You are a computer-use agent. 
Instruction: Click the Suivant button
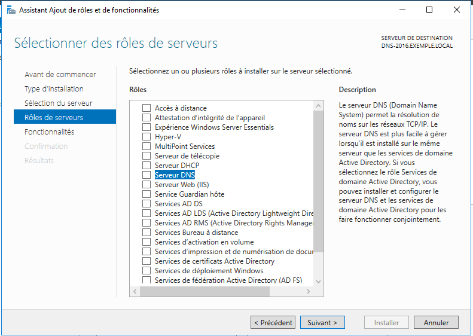[x=322, y=322]
